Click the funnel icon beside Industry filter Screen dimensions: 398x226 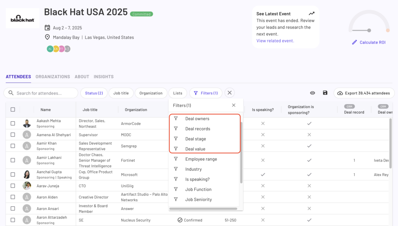(x=176, y=169)
